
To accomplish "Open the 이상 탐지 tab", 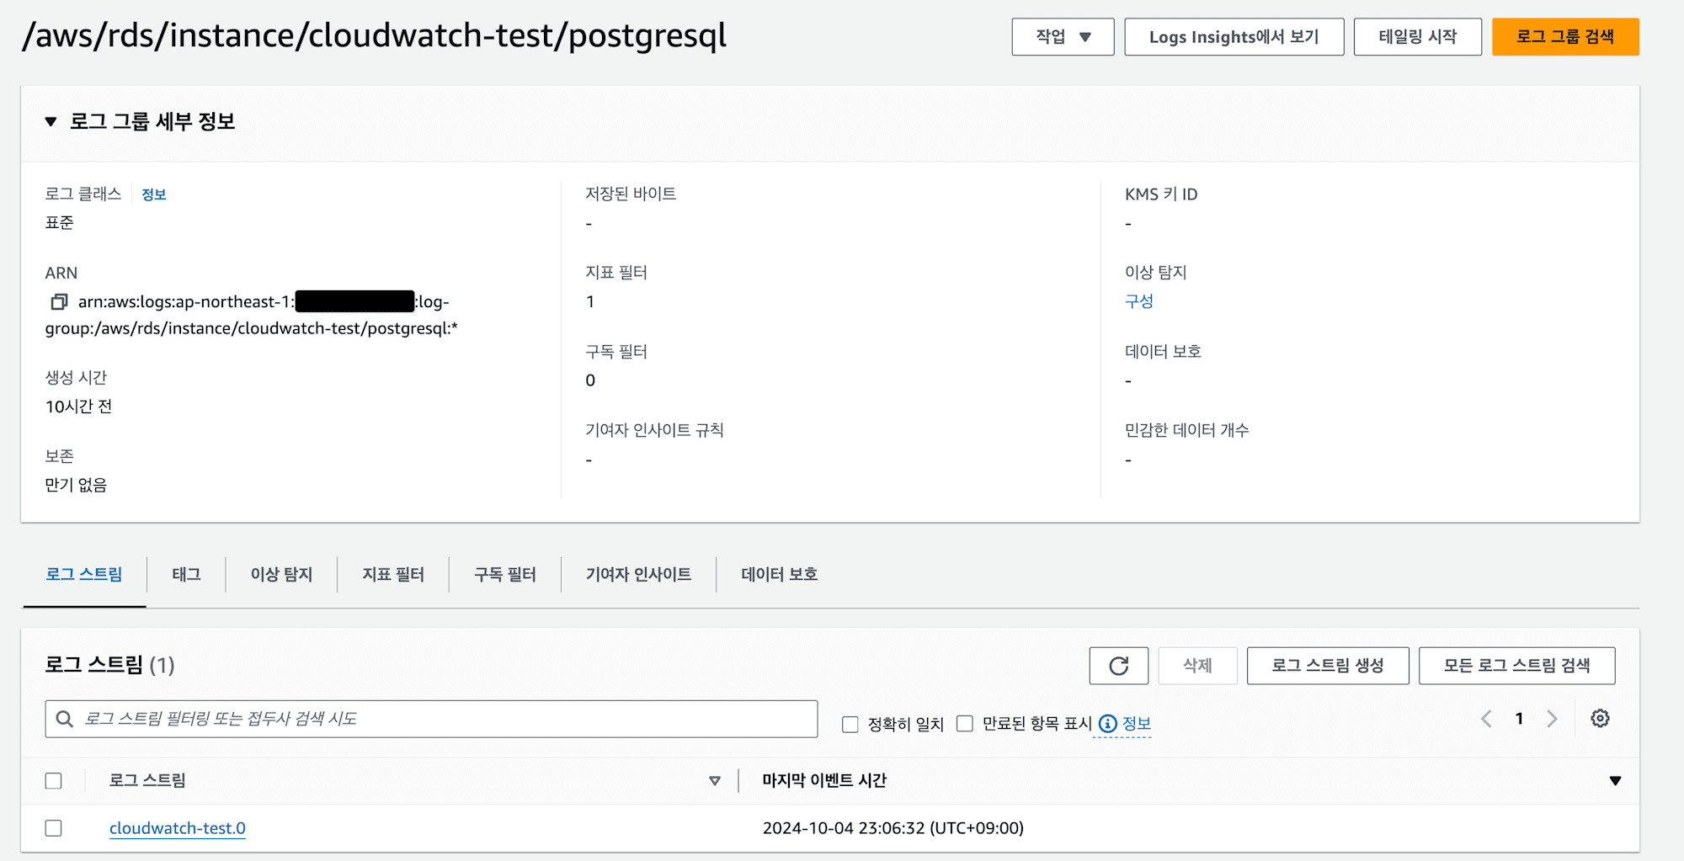I will [x=281, y=574].
